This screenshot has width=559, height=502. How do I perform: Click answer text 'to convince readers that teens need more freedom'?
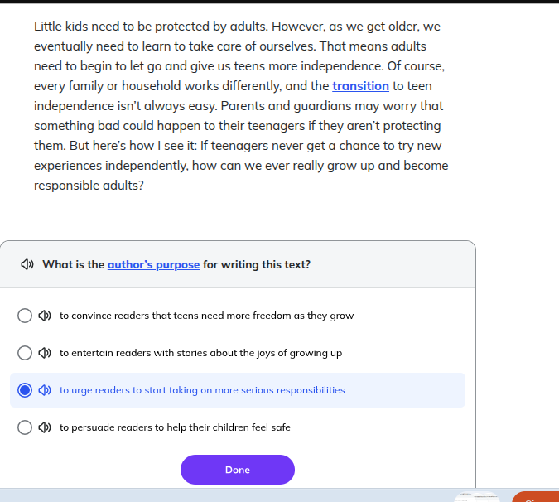[206, 316]
